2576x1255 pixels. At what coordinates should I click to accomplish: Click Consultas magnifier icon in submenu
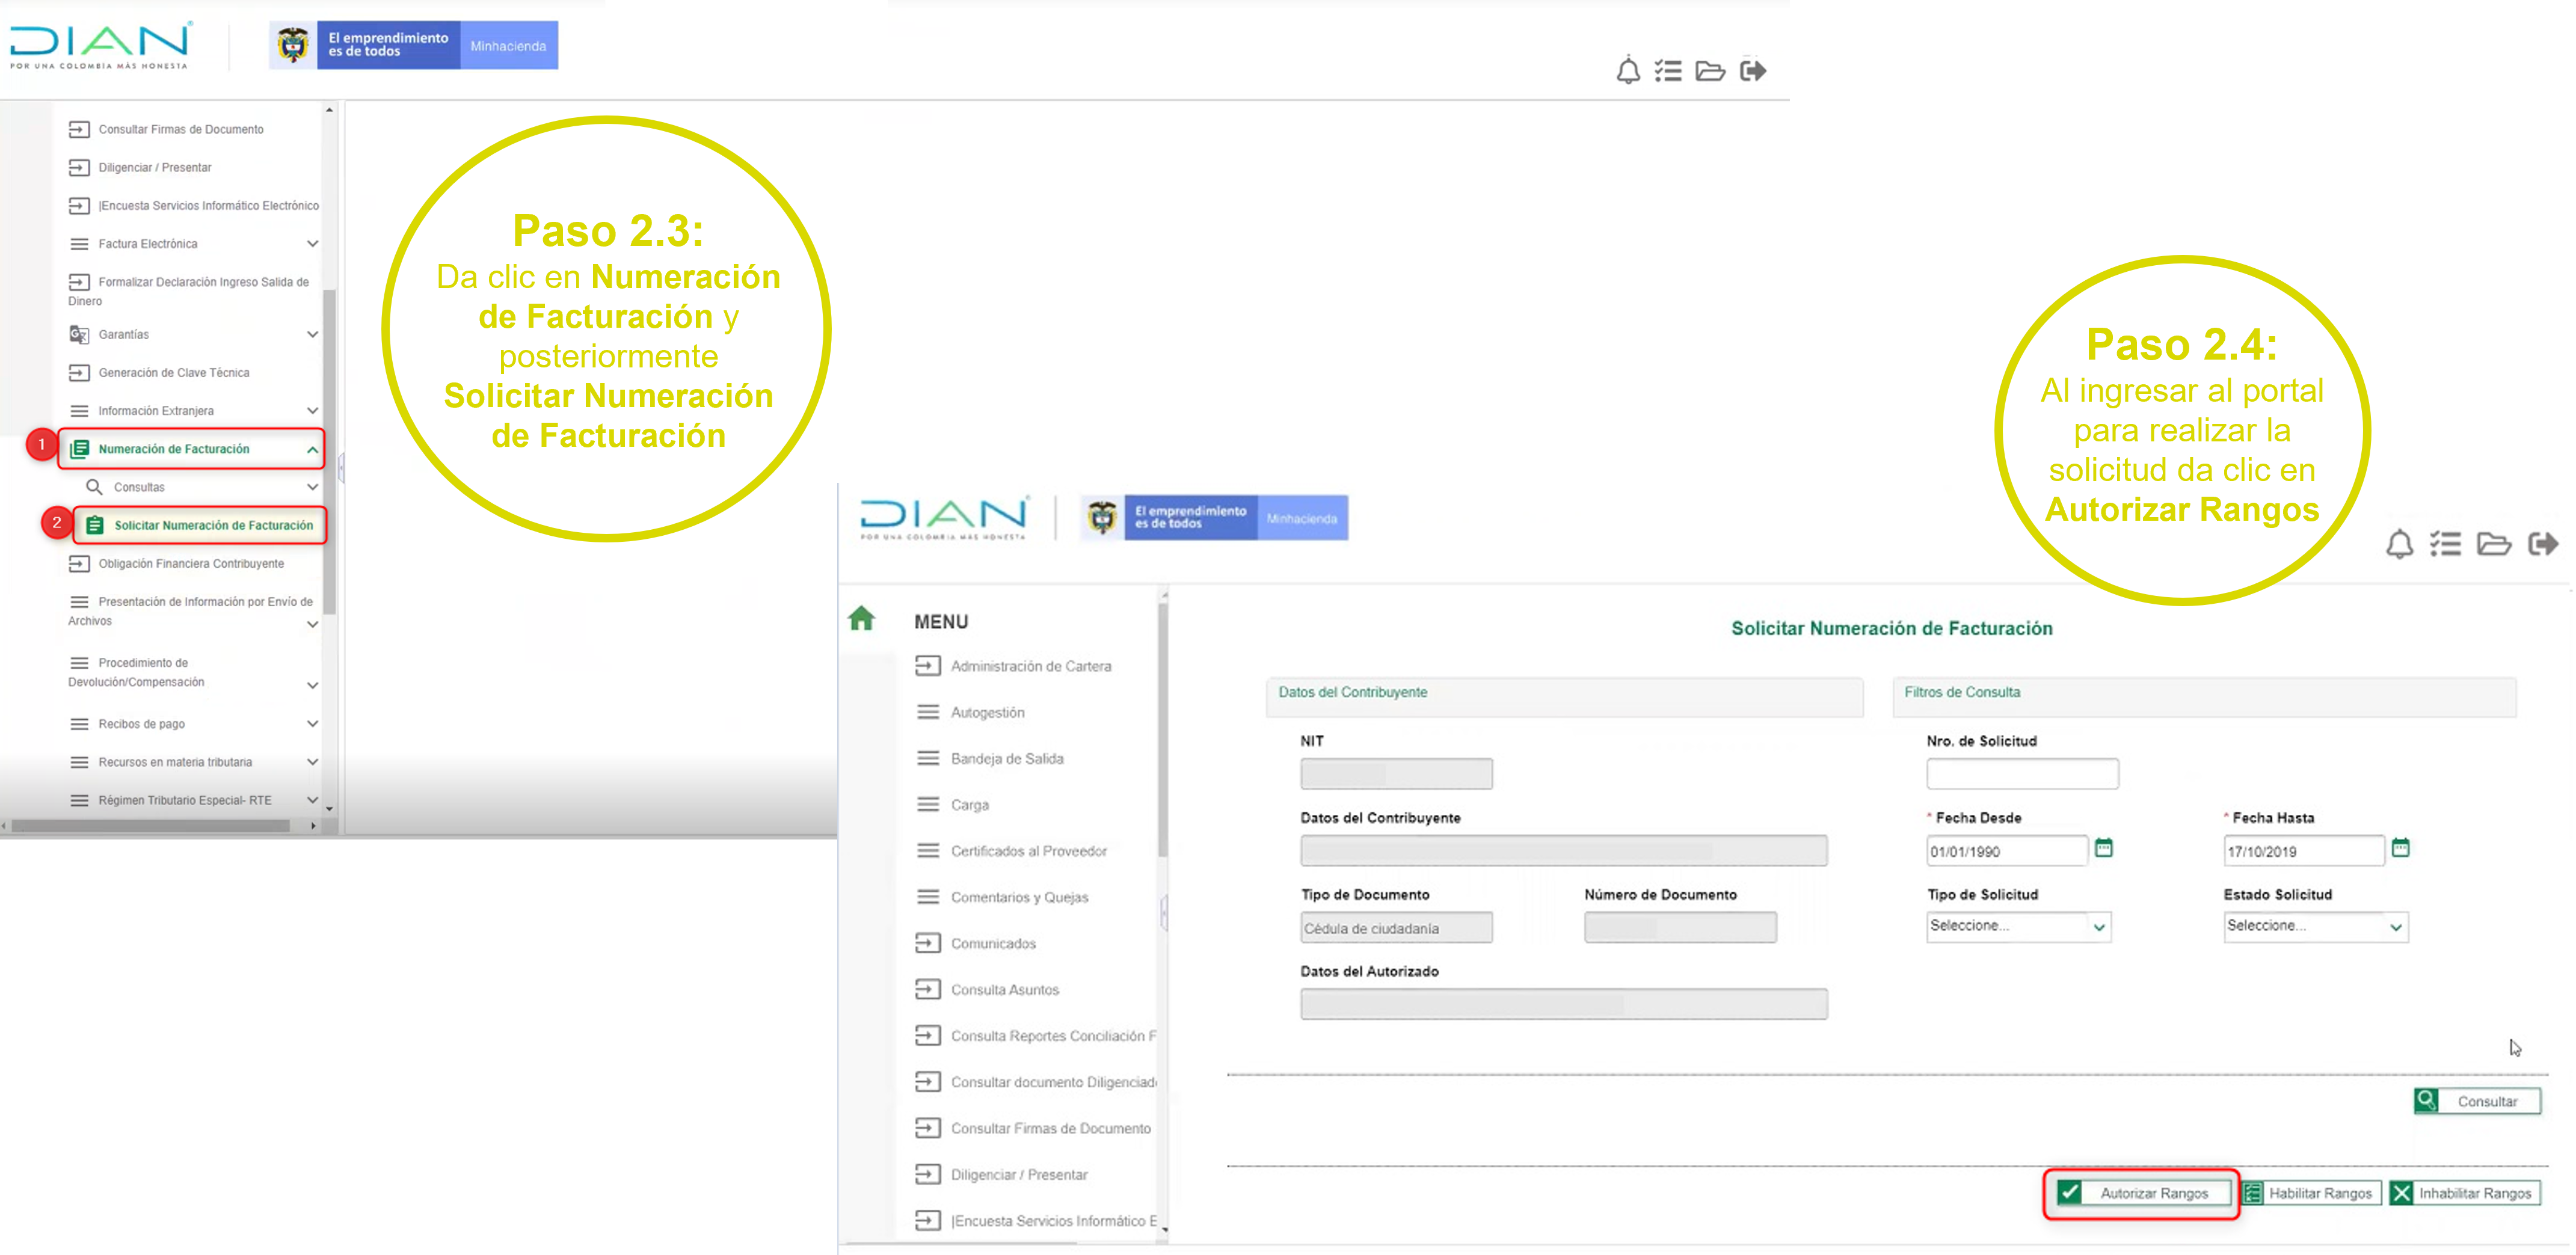point(94,487)
